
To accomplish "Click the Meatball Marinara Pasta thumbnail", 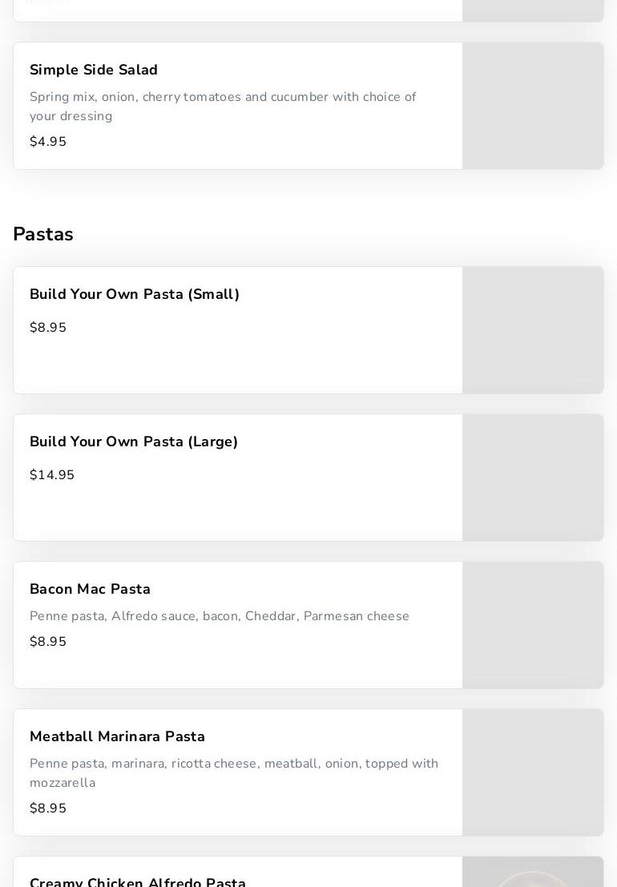I will (533, 772).
